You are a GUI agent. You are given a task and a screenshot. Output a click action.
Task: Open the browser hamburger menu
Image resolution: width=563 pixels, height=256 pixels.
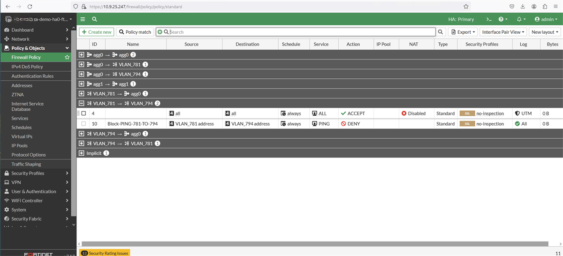(556, 7)
